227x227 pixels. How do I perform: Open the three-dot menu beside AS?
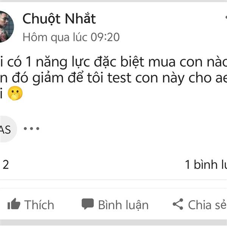click(x=31, y=129)
